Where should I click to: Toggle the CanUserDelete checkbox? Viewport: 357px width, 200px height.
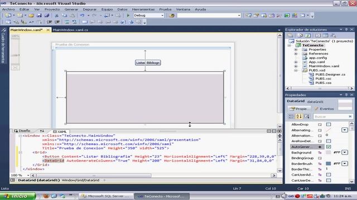coord(329,181)
